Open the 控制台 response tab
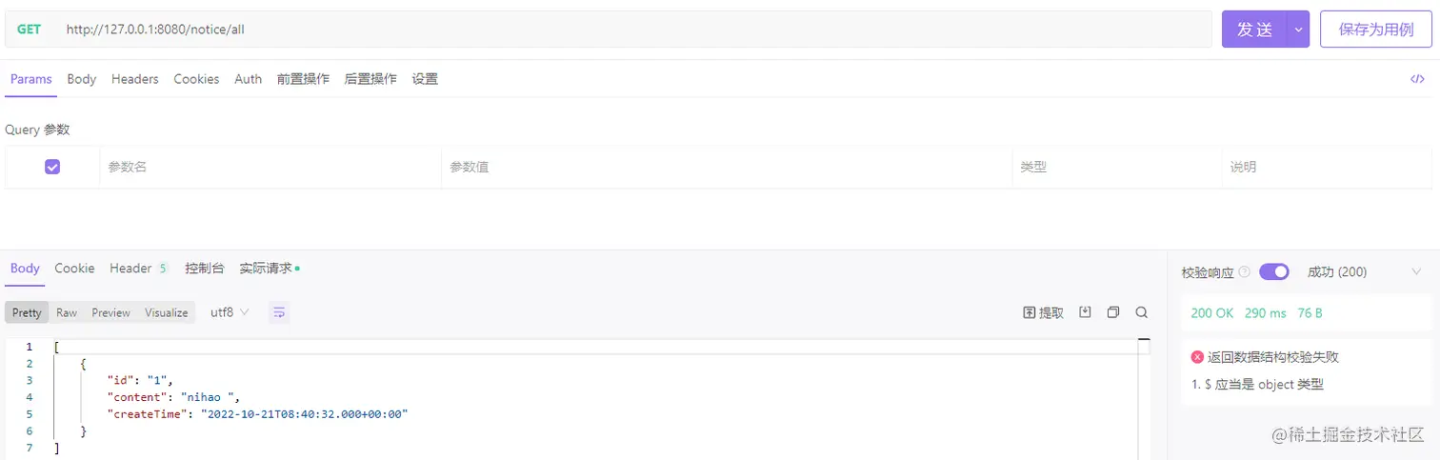 205,269
